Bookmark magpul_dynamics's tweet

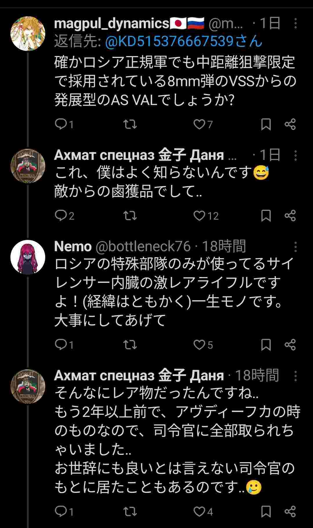click(x=266, y=124)
